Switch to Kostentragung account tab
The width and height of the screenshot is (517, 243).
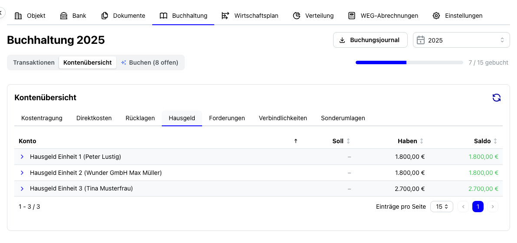[x=42, y=118]
